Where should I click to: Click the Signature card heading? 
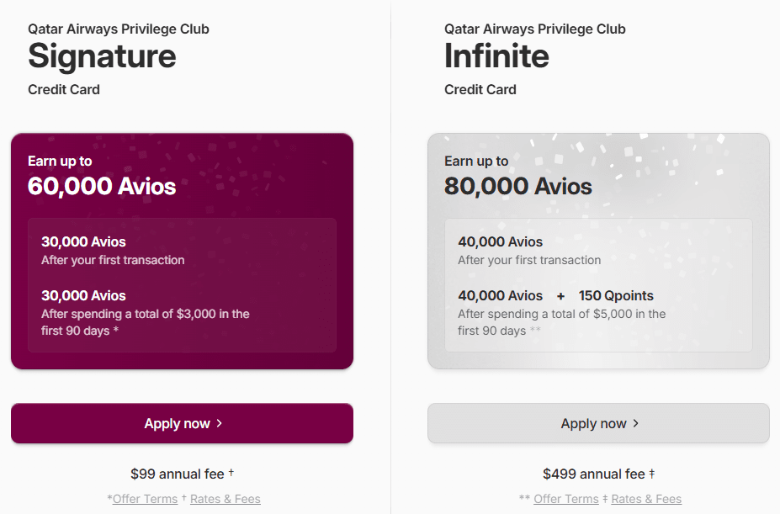coord(102,56)
